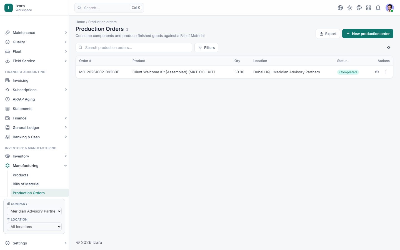The width and height of the screenshot is (400, 250).
Task: Click the Statements icon in sidebar
Action: coord(7,109)
